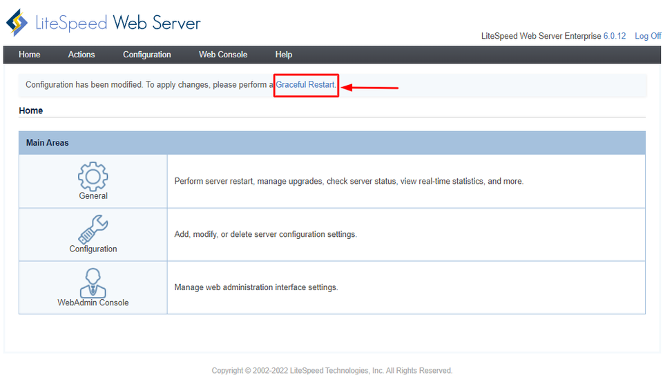Viewport: 663px width, 384px height.
Task: Click the Main Areas table header
Action: click(x=48, y=143)
